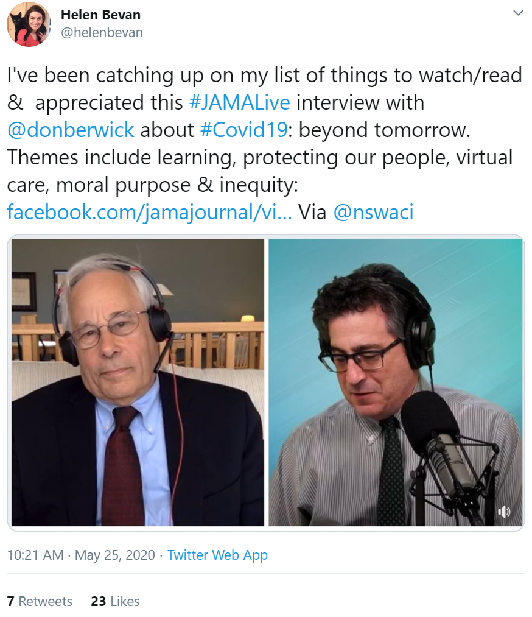Follow the facebook.com/jamajournal link
Screen dimensions: 532x617
[149, 212]
